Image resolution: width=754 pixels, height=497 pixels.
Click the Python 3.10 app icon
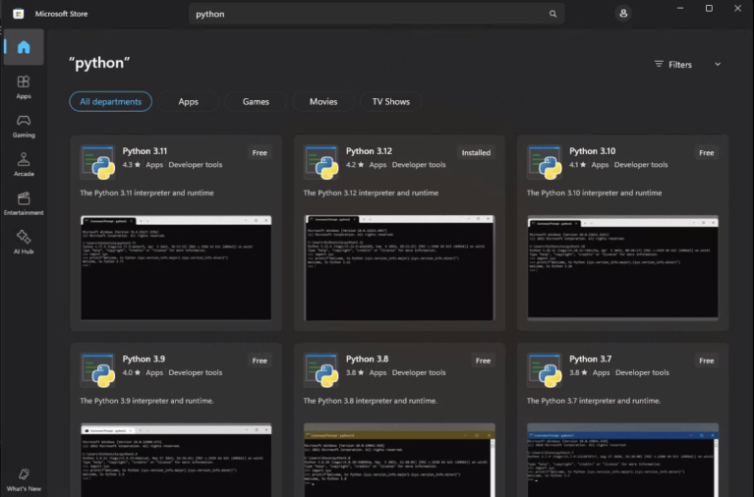pyautogui.click(x=545, y=162)
